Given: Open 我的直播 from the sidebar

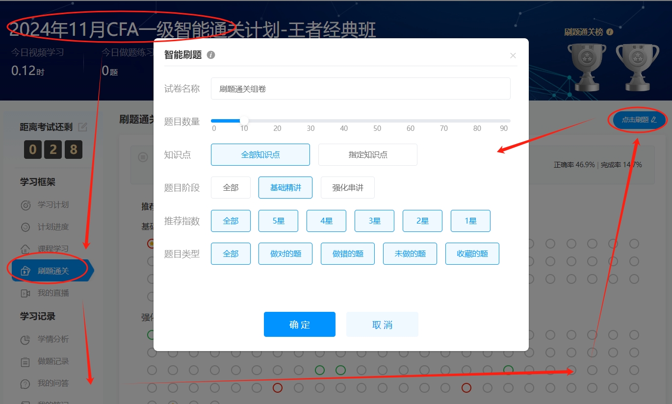Looking at the screenshot, I should pos(53,293).
